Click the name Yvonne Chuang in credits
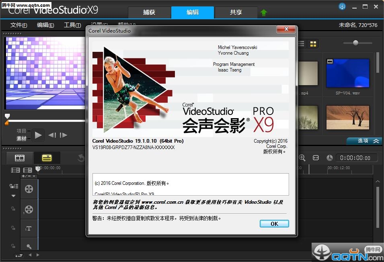 click(233, 53)
